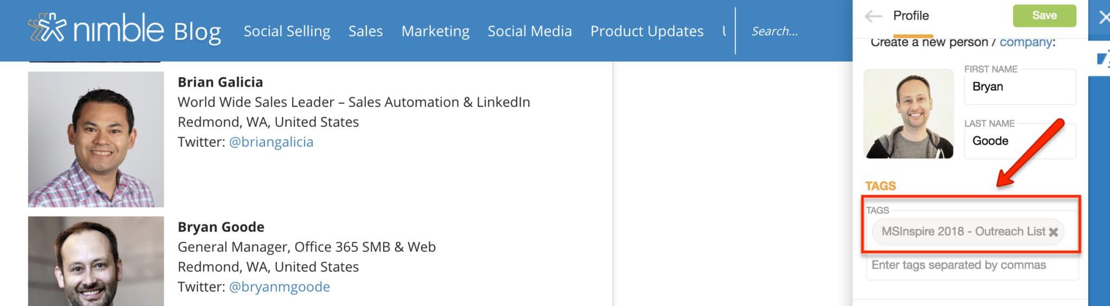The height and width of the screenshot is (306, 1110).
Task: Click the Nimble logo icon
Action: (47, 29)
